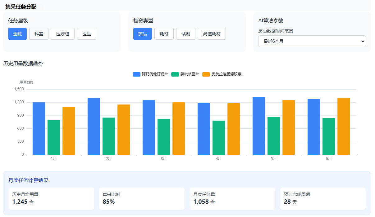The width and height of the screenshot is (375, 217).
Task: Switch material type to 耗材
Action: click(x=164, y=34)
